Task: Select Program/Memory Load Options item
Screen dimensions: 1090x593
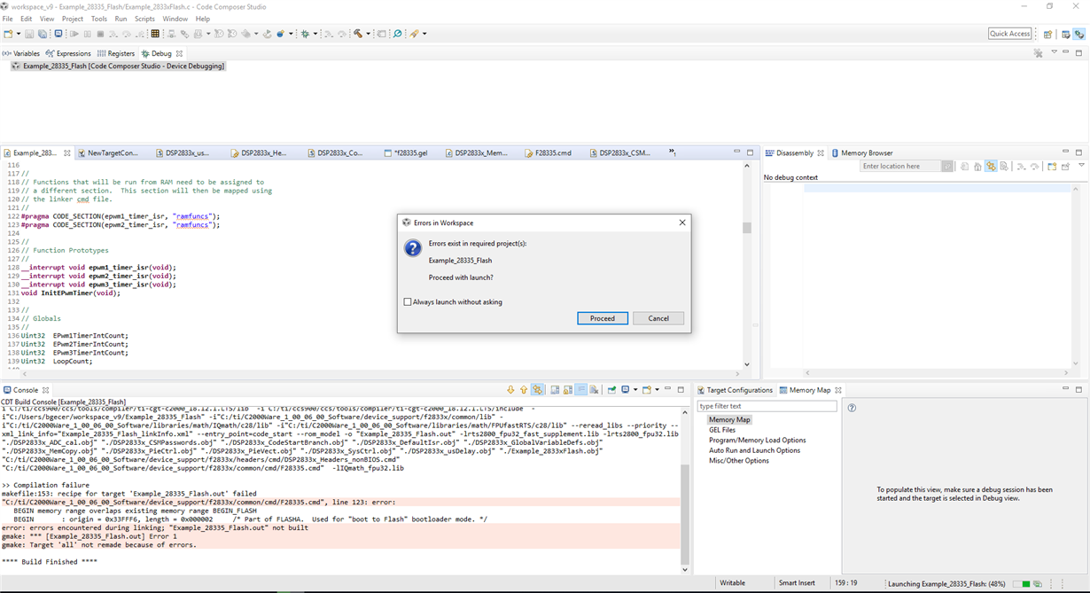Action: pos(757,441)
